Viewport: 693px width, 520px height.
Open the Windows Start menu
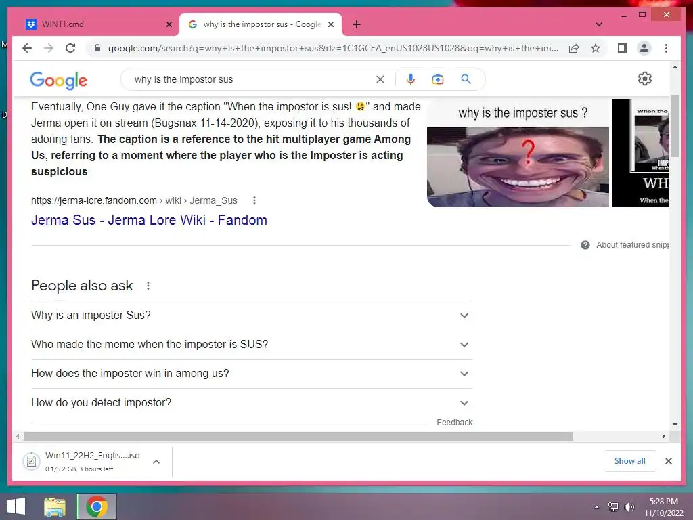16,506
